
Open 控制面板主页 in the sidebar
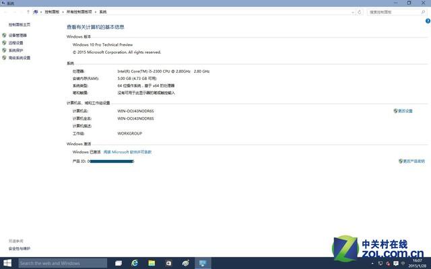[x=20, y=25]
